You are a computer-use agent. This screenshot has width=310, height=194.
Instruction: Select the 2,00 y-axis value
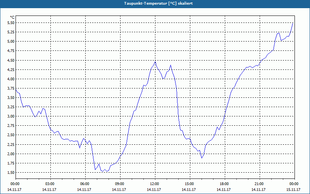click(11, 154)
